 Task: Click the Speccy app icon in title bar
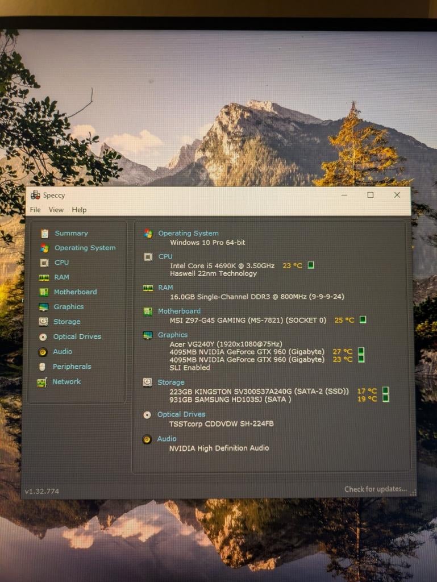coord(35,195)
